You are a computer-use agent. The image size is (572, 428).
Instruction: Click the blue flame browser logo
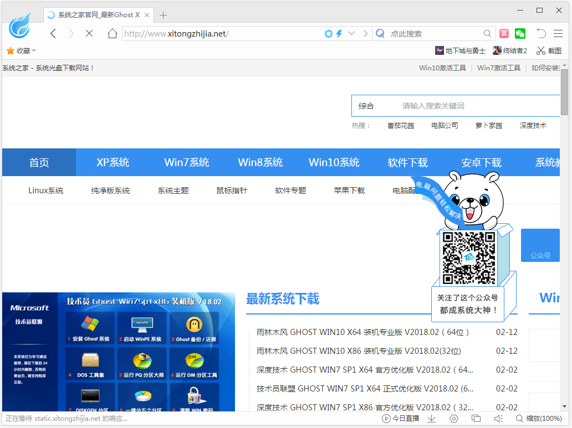pyautogui.click(x=20, y=26)
